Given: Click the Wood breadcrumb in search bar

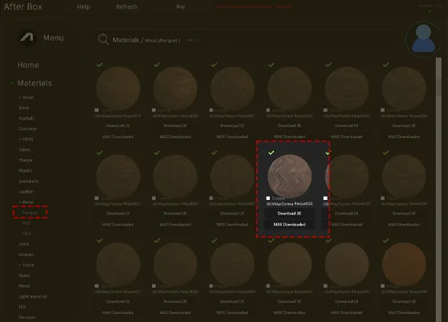Looking at the screenshot, I should 151,41.
